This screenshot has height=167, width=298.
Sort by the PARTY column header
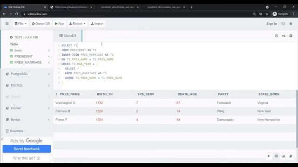tap(223, 94)
